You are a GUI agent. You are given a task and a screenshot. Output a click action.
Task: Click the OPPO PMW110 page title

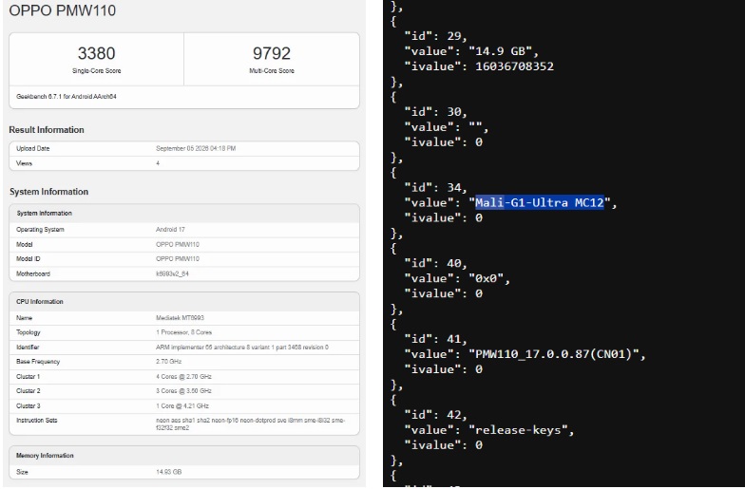point(63,9)
